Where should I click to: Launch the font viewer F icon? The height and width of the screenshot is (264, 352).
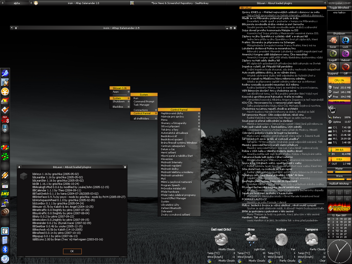5,231
